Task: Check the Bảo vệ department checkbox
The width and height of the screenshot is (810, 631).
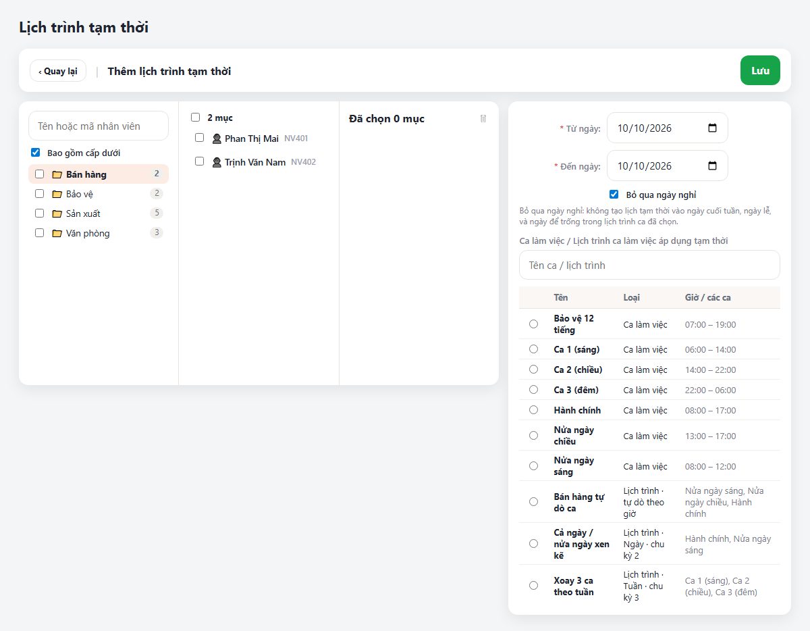Action: click(40, 193)
